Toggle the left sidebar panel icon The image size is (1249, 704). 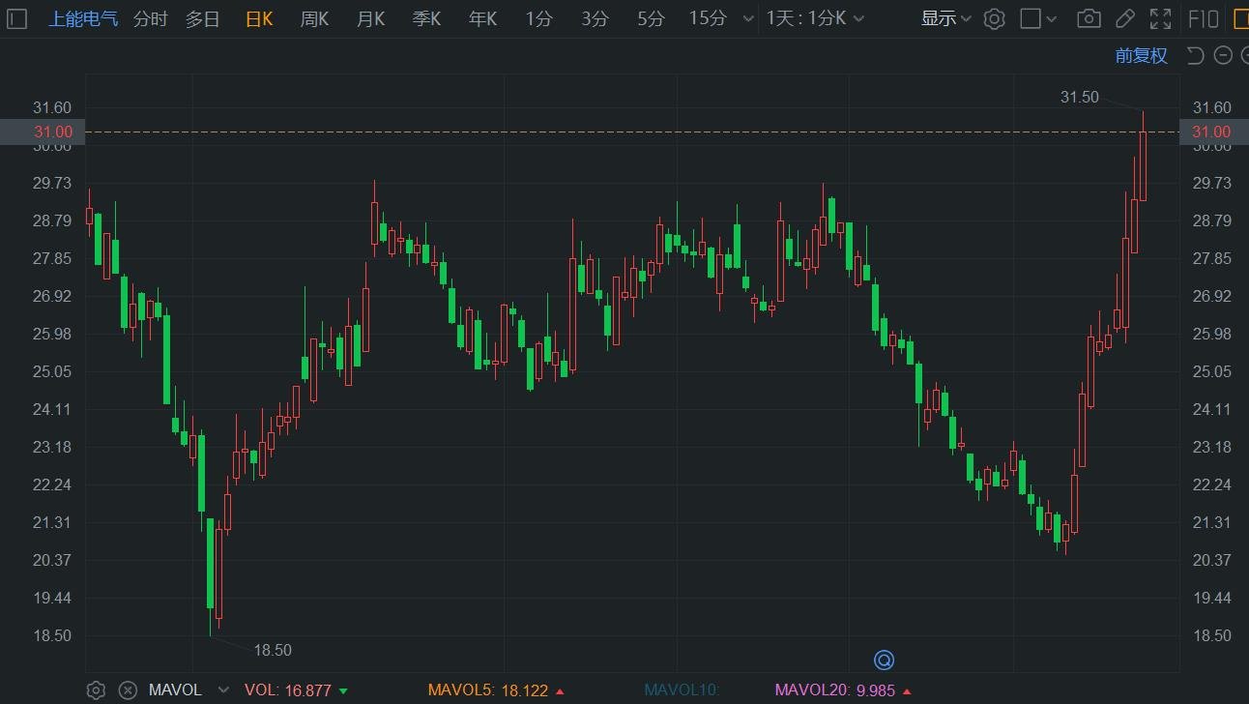coord(17,18)
